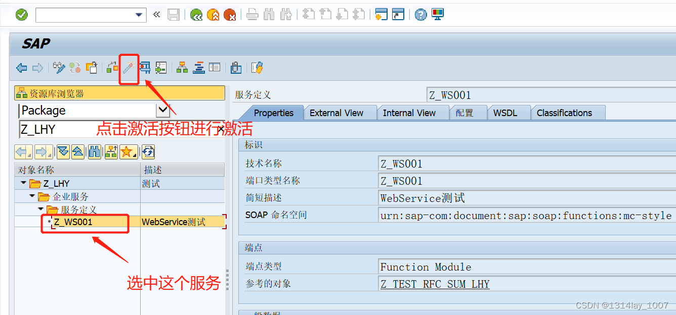Click the Generate Shortcut icon
Screen dimensions: 676x315
pos(398,15)
